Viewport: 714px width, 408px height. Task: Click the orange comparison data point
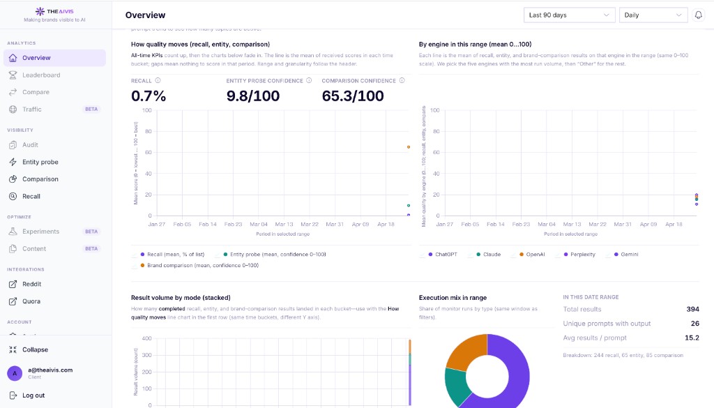pos(409,147)
